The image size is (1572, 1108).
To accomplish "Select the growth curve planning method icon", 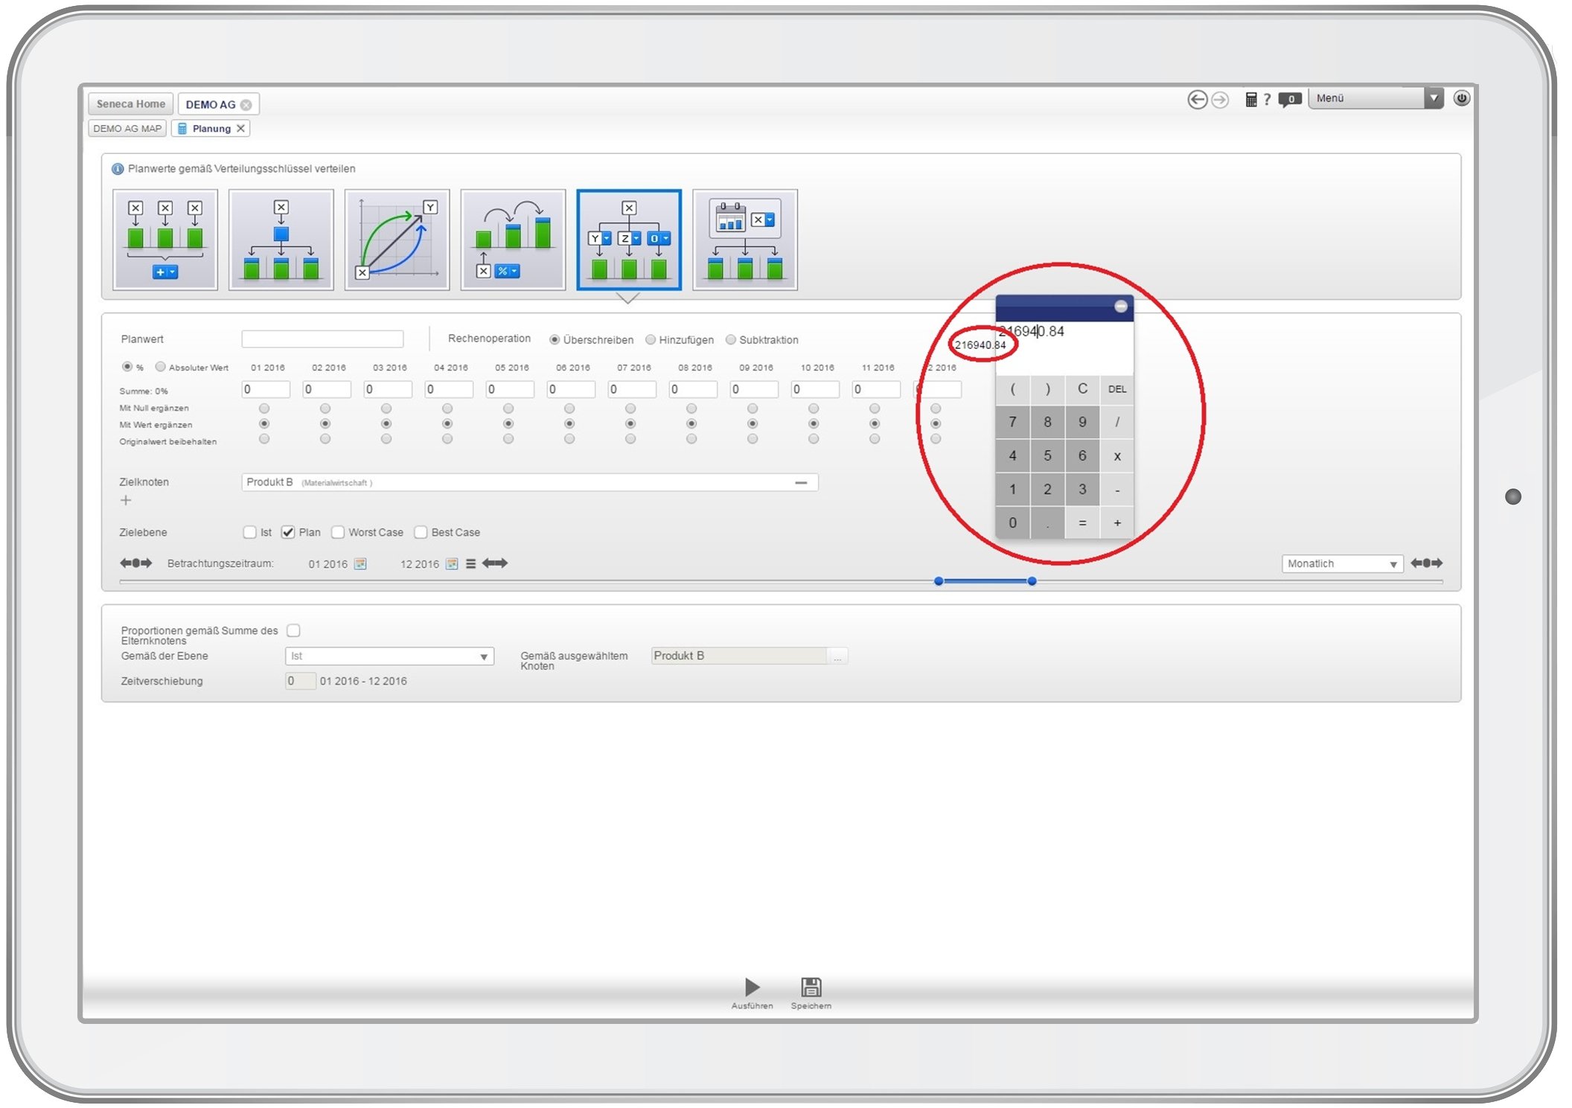I will [397, 240].
